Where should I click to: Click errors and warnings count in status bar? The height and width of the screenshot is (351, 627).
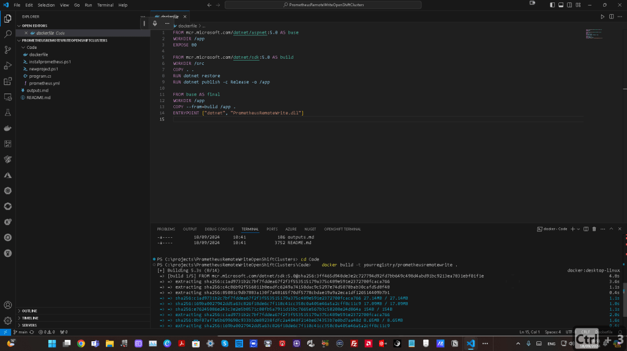(x=47, y=332)
